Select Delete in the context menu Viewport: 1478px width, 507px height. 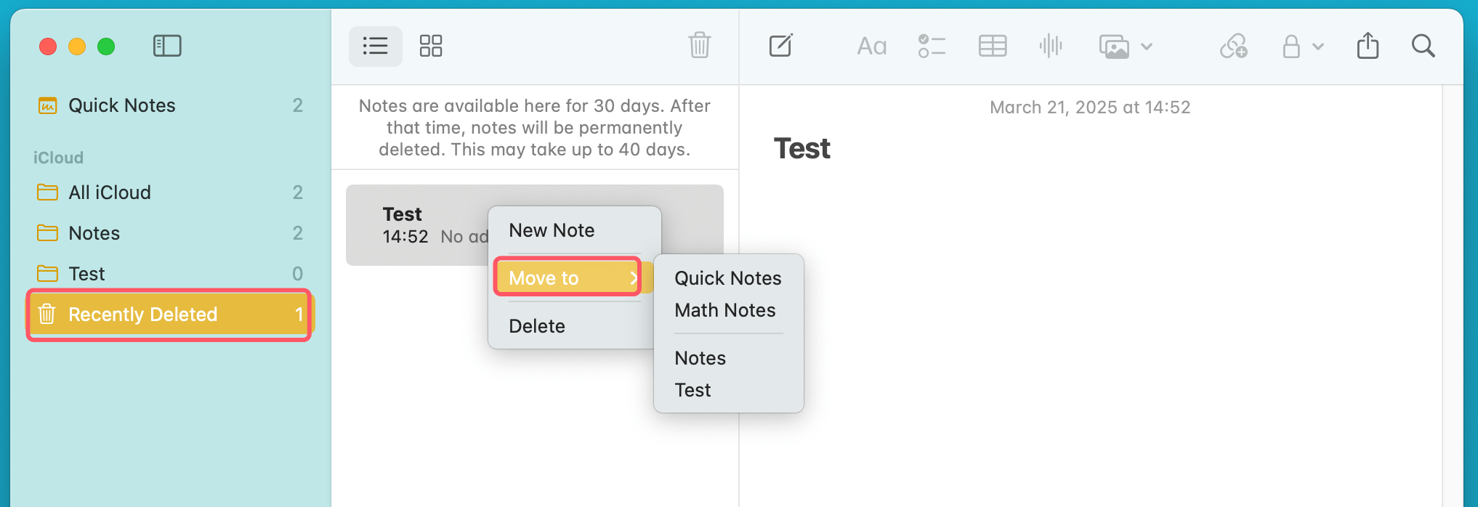537,326
